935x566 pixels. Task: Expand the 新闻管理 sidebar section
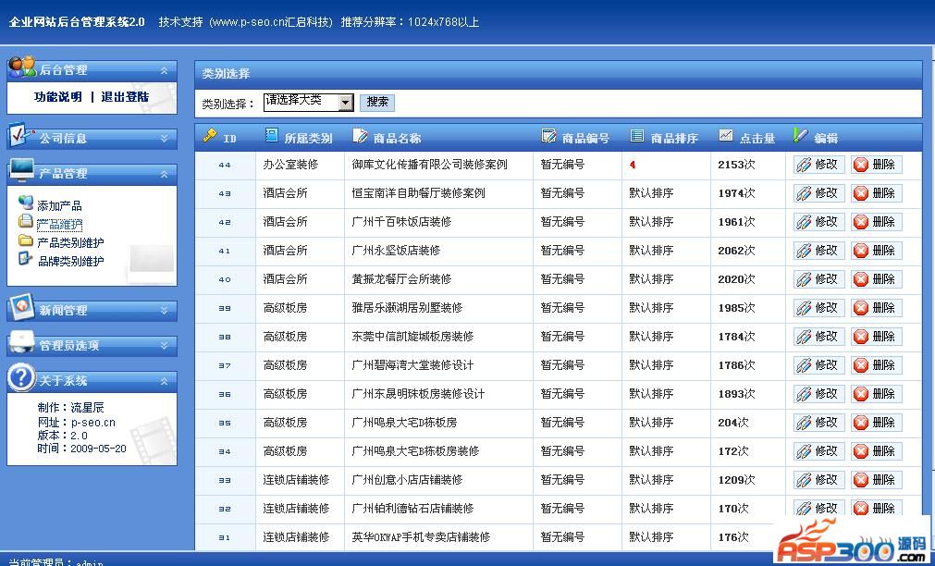pos(165,310)
